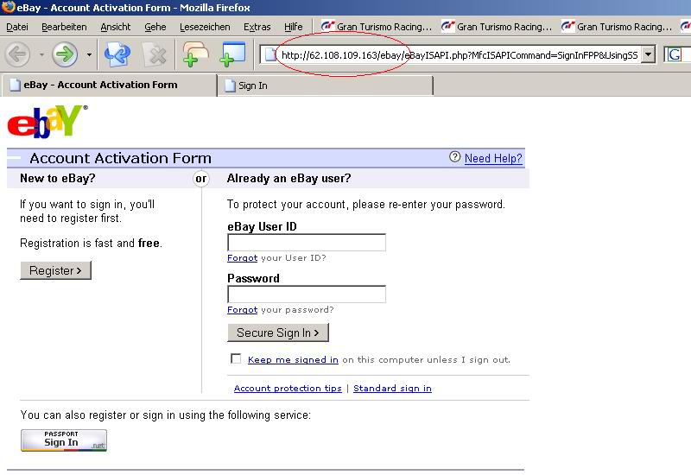Open the third Gran Turismo Racing bookmark
This screenshot has height=475, width=691.
pyautogui.click(x=617, y=27)
